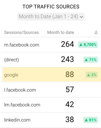Click the 71% increase badge for direct

click(90, 60)
